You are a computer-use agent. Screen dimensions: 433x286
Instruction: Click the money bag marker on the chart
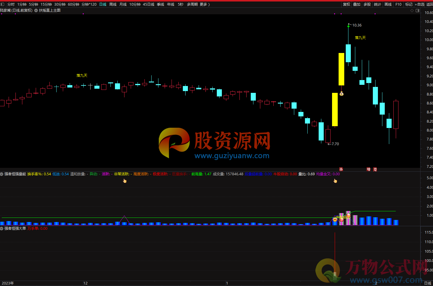click(x=342, y=94)
